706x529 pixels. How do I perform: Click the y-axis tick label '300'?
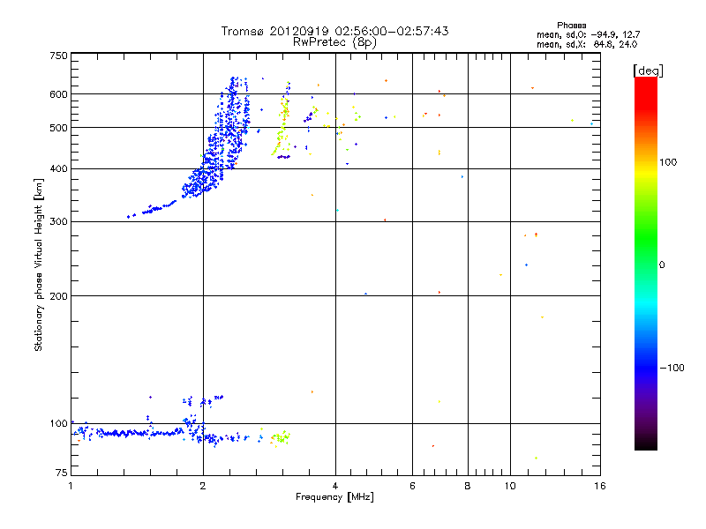click(x=58, y=221)
